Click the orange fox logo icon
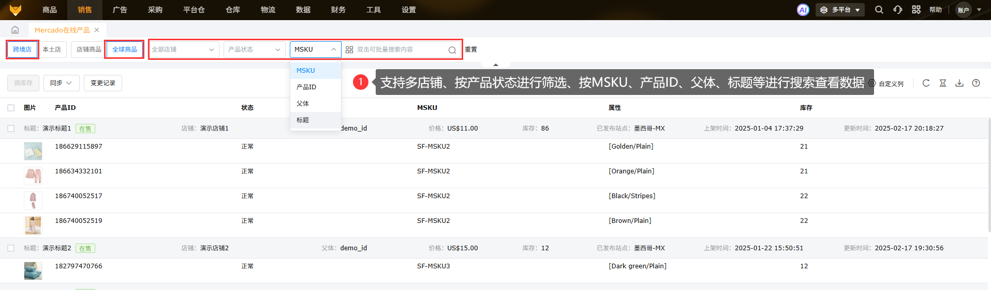Viewport: 991px width, 290px height. point(16,10)
